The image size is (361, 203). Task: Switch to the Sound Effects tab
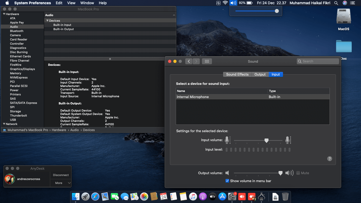pos(237,75)
